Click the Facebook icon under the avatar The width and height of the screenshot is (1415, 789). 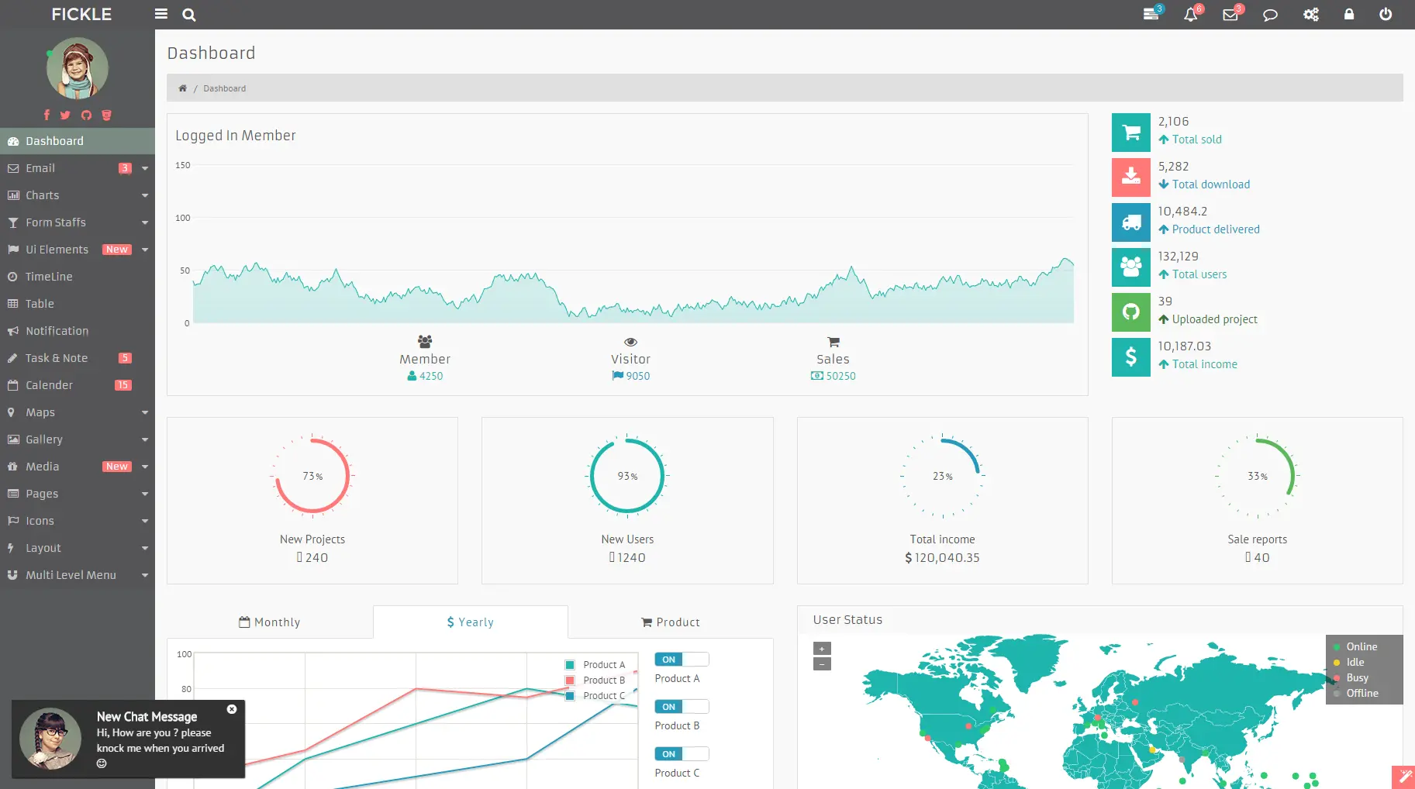pyautogui.click(x=47, y=115)
